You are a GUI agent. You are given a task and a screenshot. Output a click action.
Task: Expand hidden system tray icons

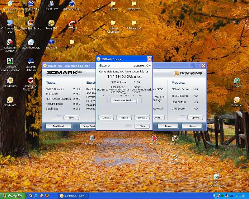click(x=214, y=196)
